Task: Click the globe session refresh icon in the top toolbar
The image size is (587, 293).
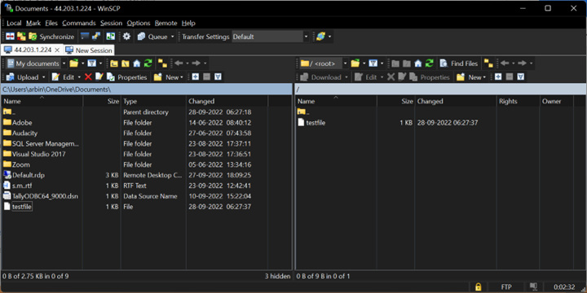Action: coord(320,37)
